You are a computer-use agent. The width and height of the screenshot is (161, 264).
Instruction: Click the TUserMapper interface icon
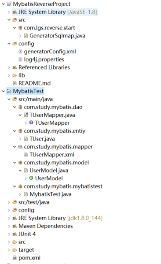click(x=31, y=123)
